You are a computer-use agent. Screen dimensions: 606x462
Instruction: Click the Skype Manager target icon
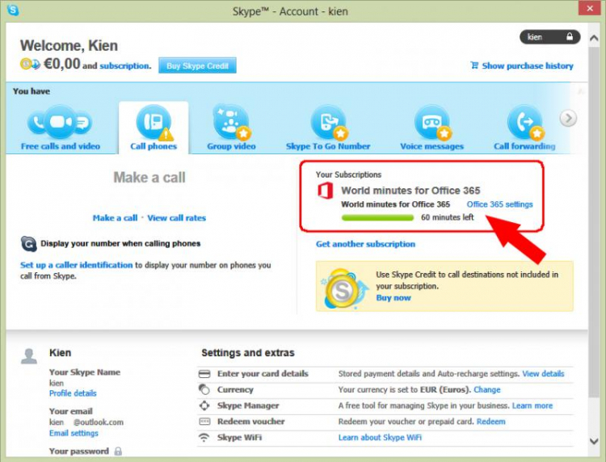[204, 405]
